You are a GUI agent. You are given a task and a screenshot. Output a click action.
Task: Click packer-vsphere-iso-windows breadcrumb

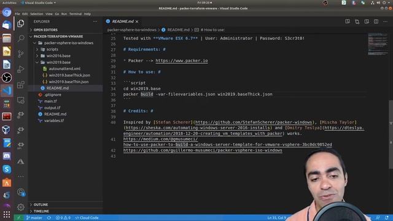click(131, 30)
